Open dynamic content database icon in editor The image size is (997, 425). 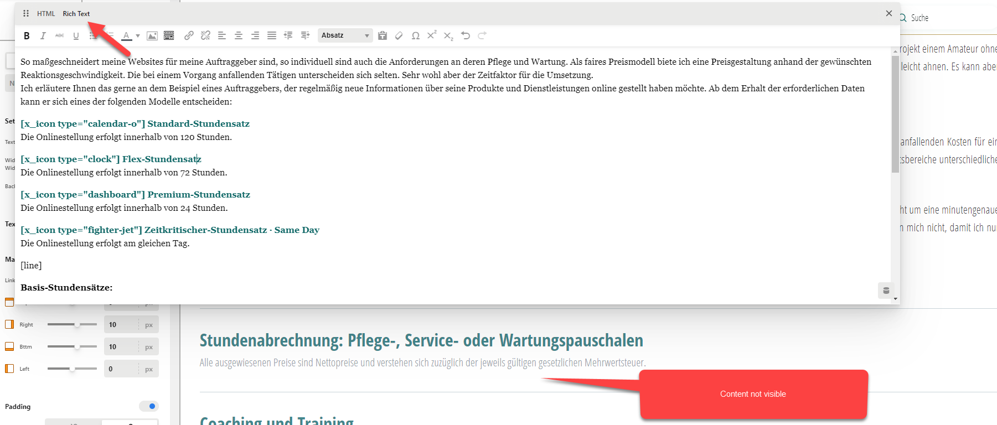(886, 291)
